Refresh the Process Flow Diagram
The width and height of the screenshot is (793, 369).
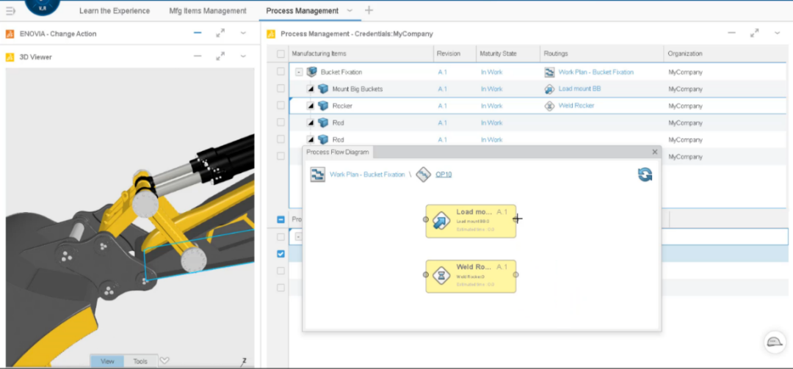tap(645, 175)
